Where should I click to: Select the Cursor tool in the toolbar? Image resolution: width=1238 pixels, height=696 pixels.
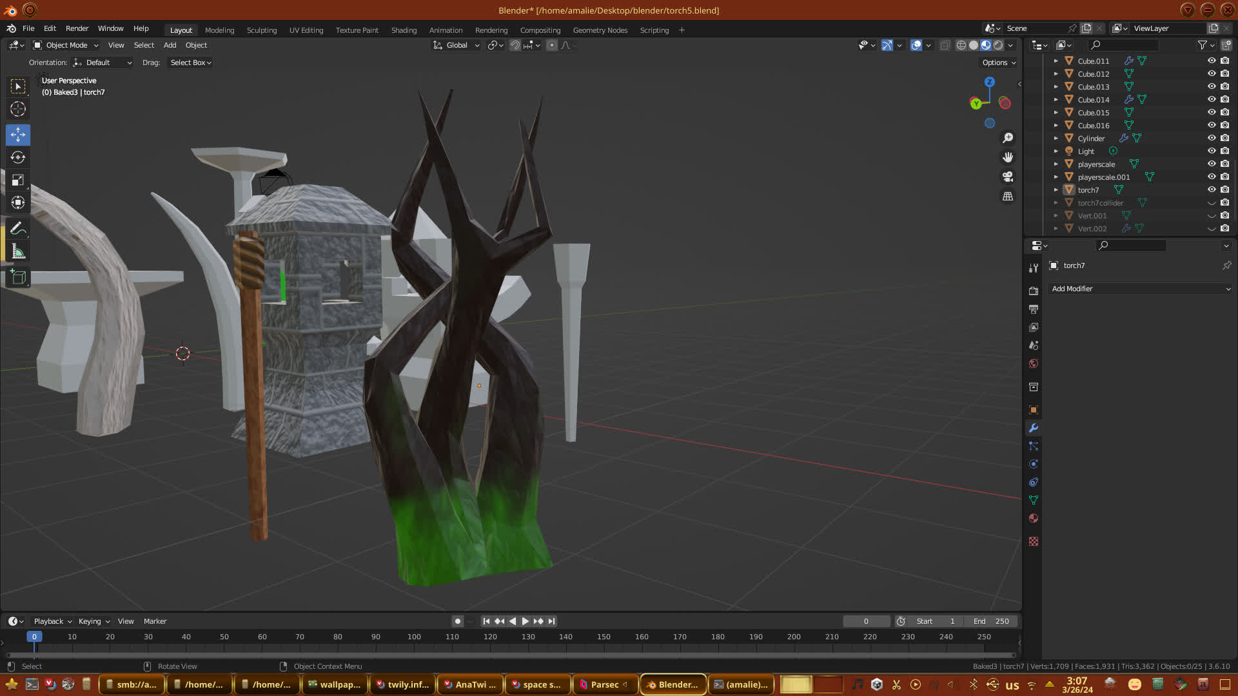(18, 109)
